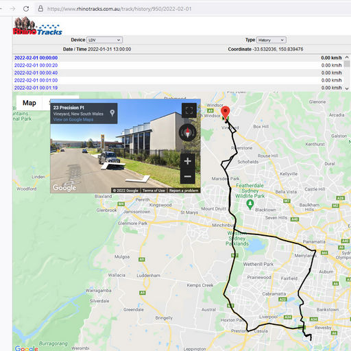
Task: Open the Type History dropdown
Action: [x=271, y=40]
